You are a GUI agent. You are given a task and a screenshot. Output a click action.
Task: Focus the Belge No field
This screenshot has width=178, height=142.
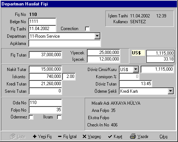[x=42, y=21]
